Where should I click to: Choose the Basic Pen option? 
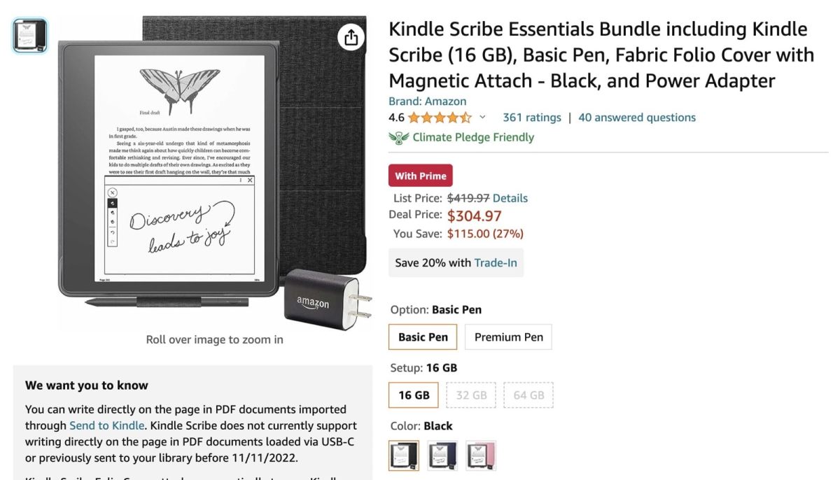[x=423, y=337]
